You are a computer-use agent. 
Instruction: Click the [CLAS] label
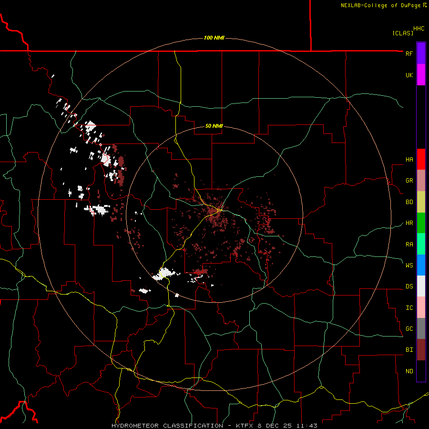pos(403,33)
